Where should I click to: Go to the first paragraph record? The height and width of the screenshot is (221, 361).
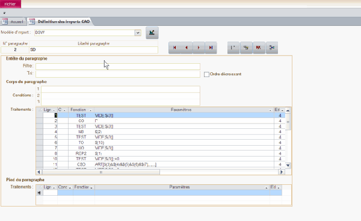(174, 48)
